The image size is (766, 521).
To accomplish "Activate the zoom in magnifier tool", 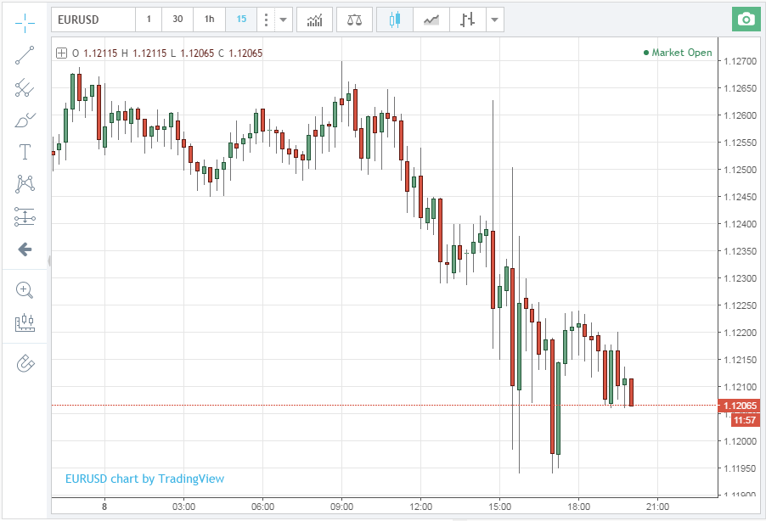I will click(25, 290).
